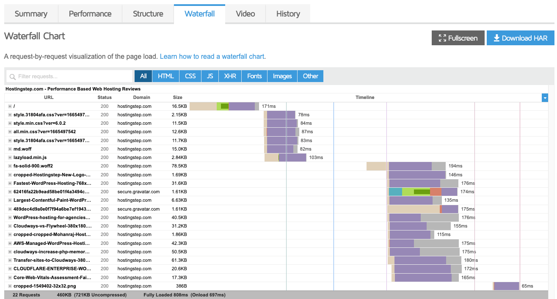Click the 180ms Transfer-sites-to-Cloudways bar
This screenshot has width=557, height=299.
[x=425, y=260]
